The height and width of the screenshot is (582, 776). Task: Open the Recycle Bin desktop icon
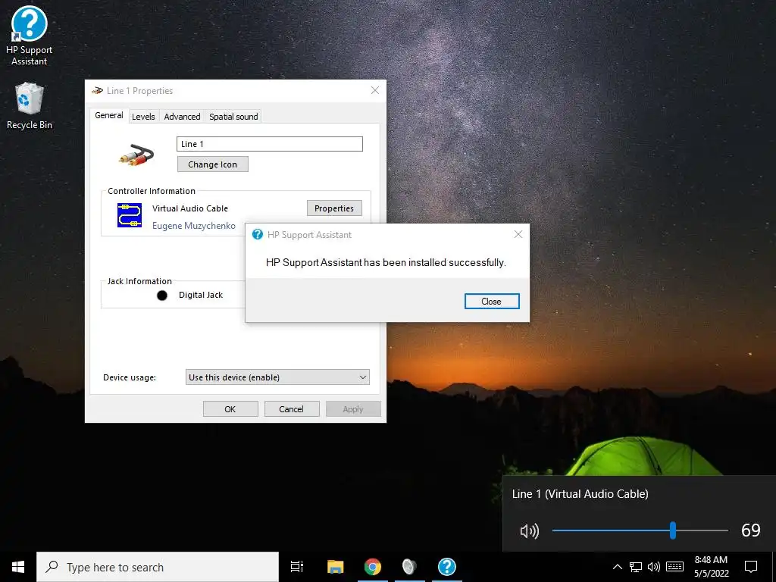point(30,106)
